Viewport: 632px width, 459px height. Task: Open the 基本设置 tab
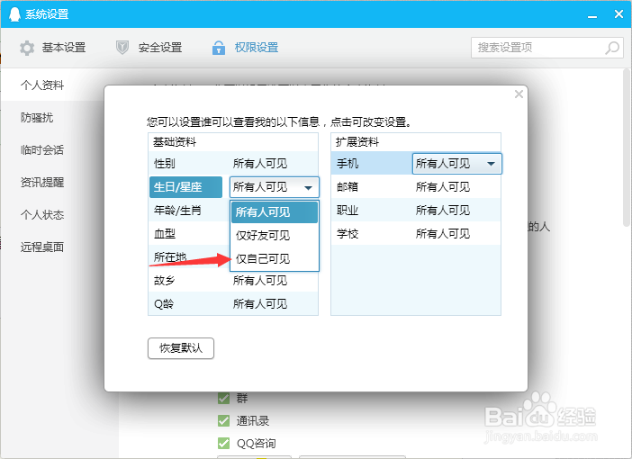coord(53,48)
